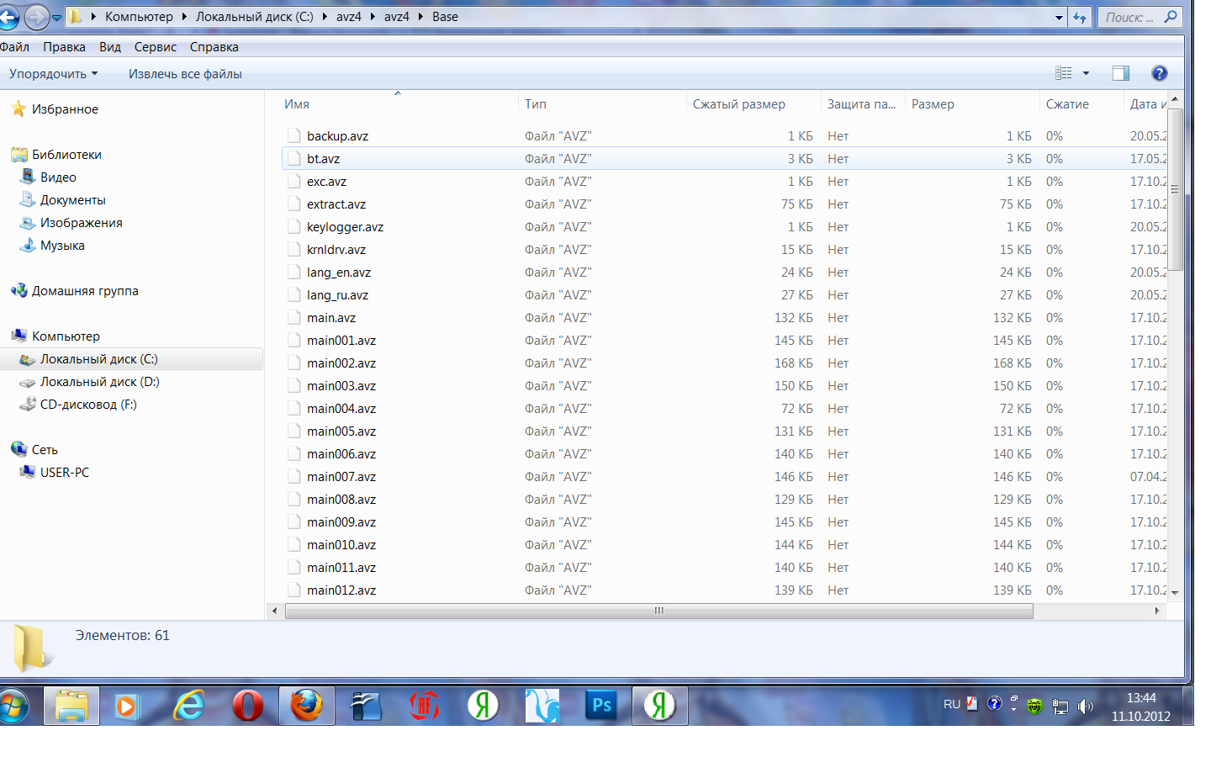The height and width of the screenshot is (757, 1211).
Task: Select USER-PC under Сеть
Action: (65, 472)
